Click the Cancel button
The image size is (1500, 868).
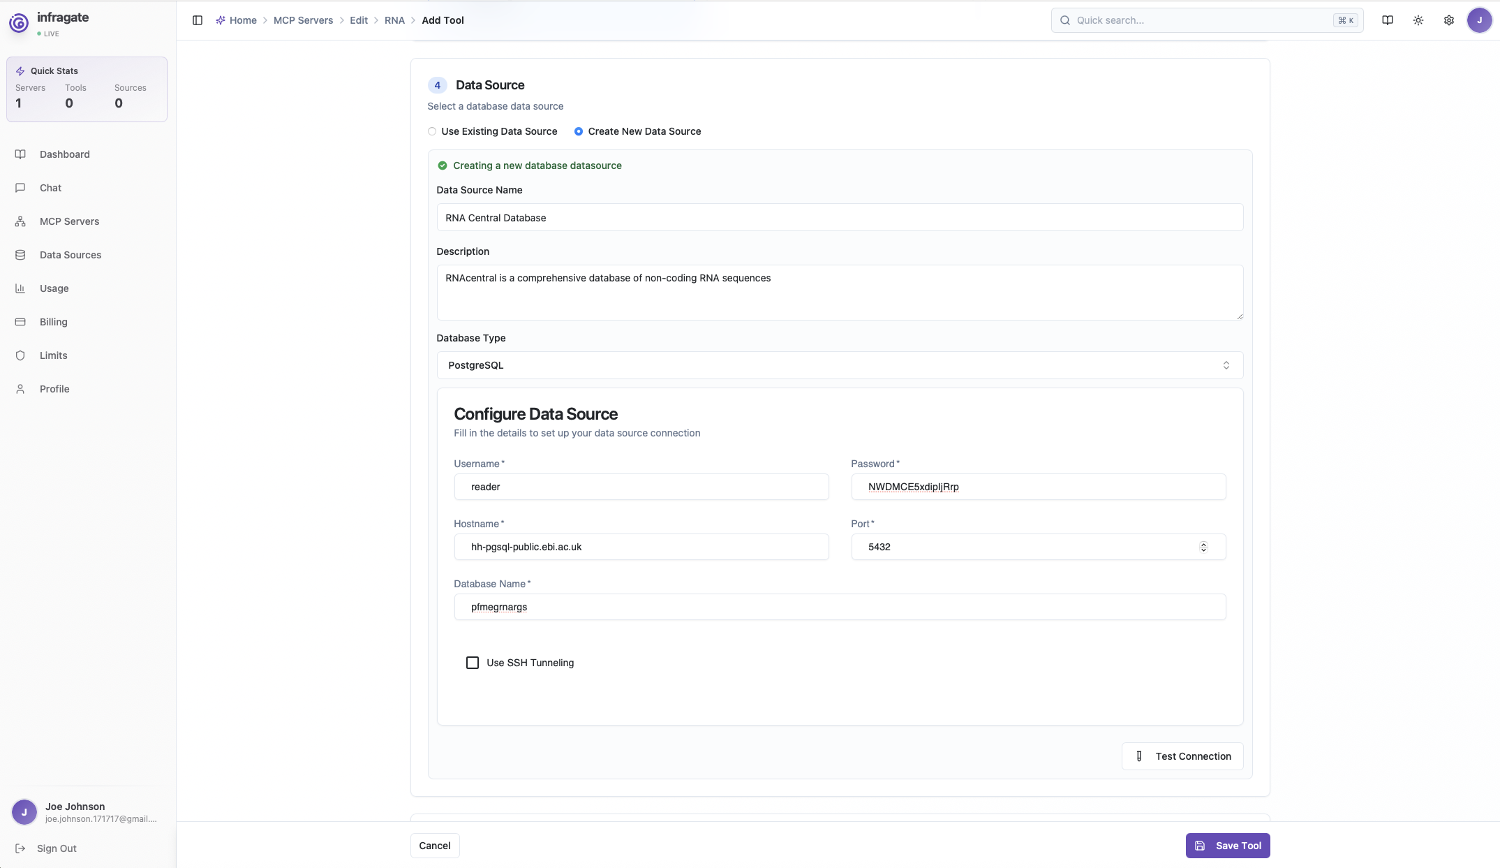435,846
